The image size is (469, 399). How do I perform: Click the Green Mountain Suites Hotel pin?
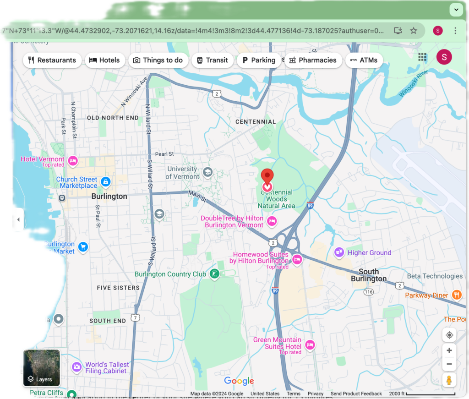[310, 345]
